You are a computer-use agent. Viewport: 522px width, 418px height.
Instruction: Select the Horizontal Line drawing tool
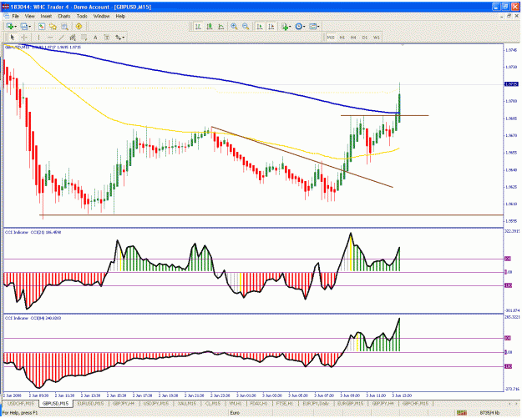coord(50,38)
